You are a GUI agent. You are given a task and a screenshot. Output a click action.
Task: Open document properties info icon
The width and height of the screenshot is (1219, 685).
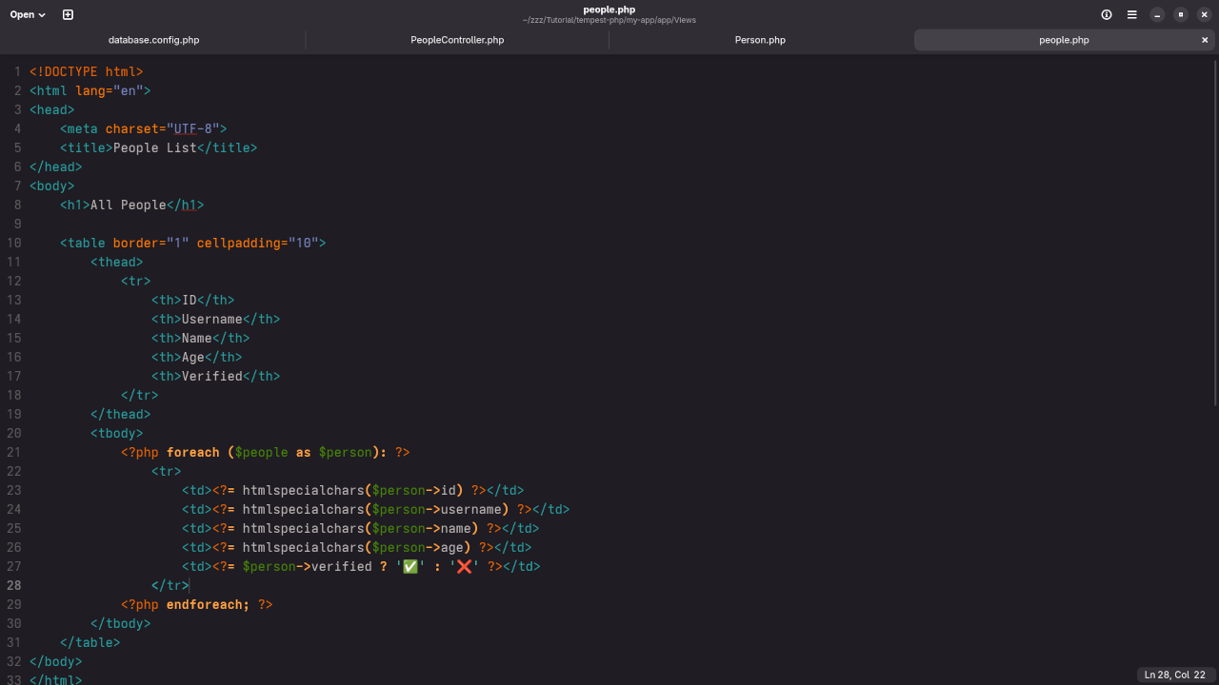click(x=1107, y=14)
